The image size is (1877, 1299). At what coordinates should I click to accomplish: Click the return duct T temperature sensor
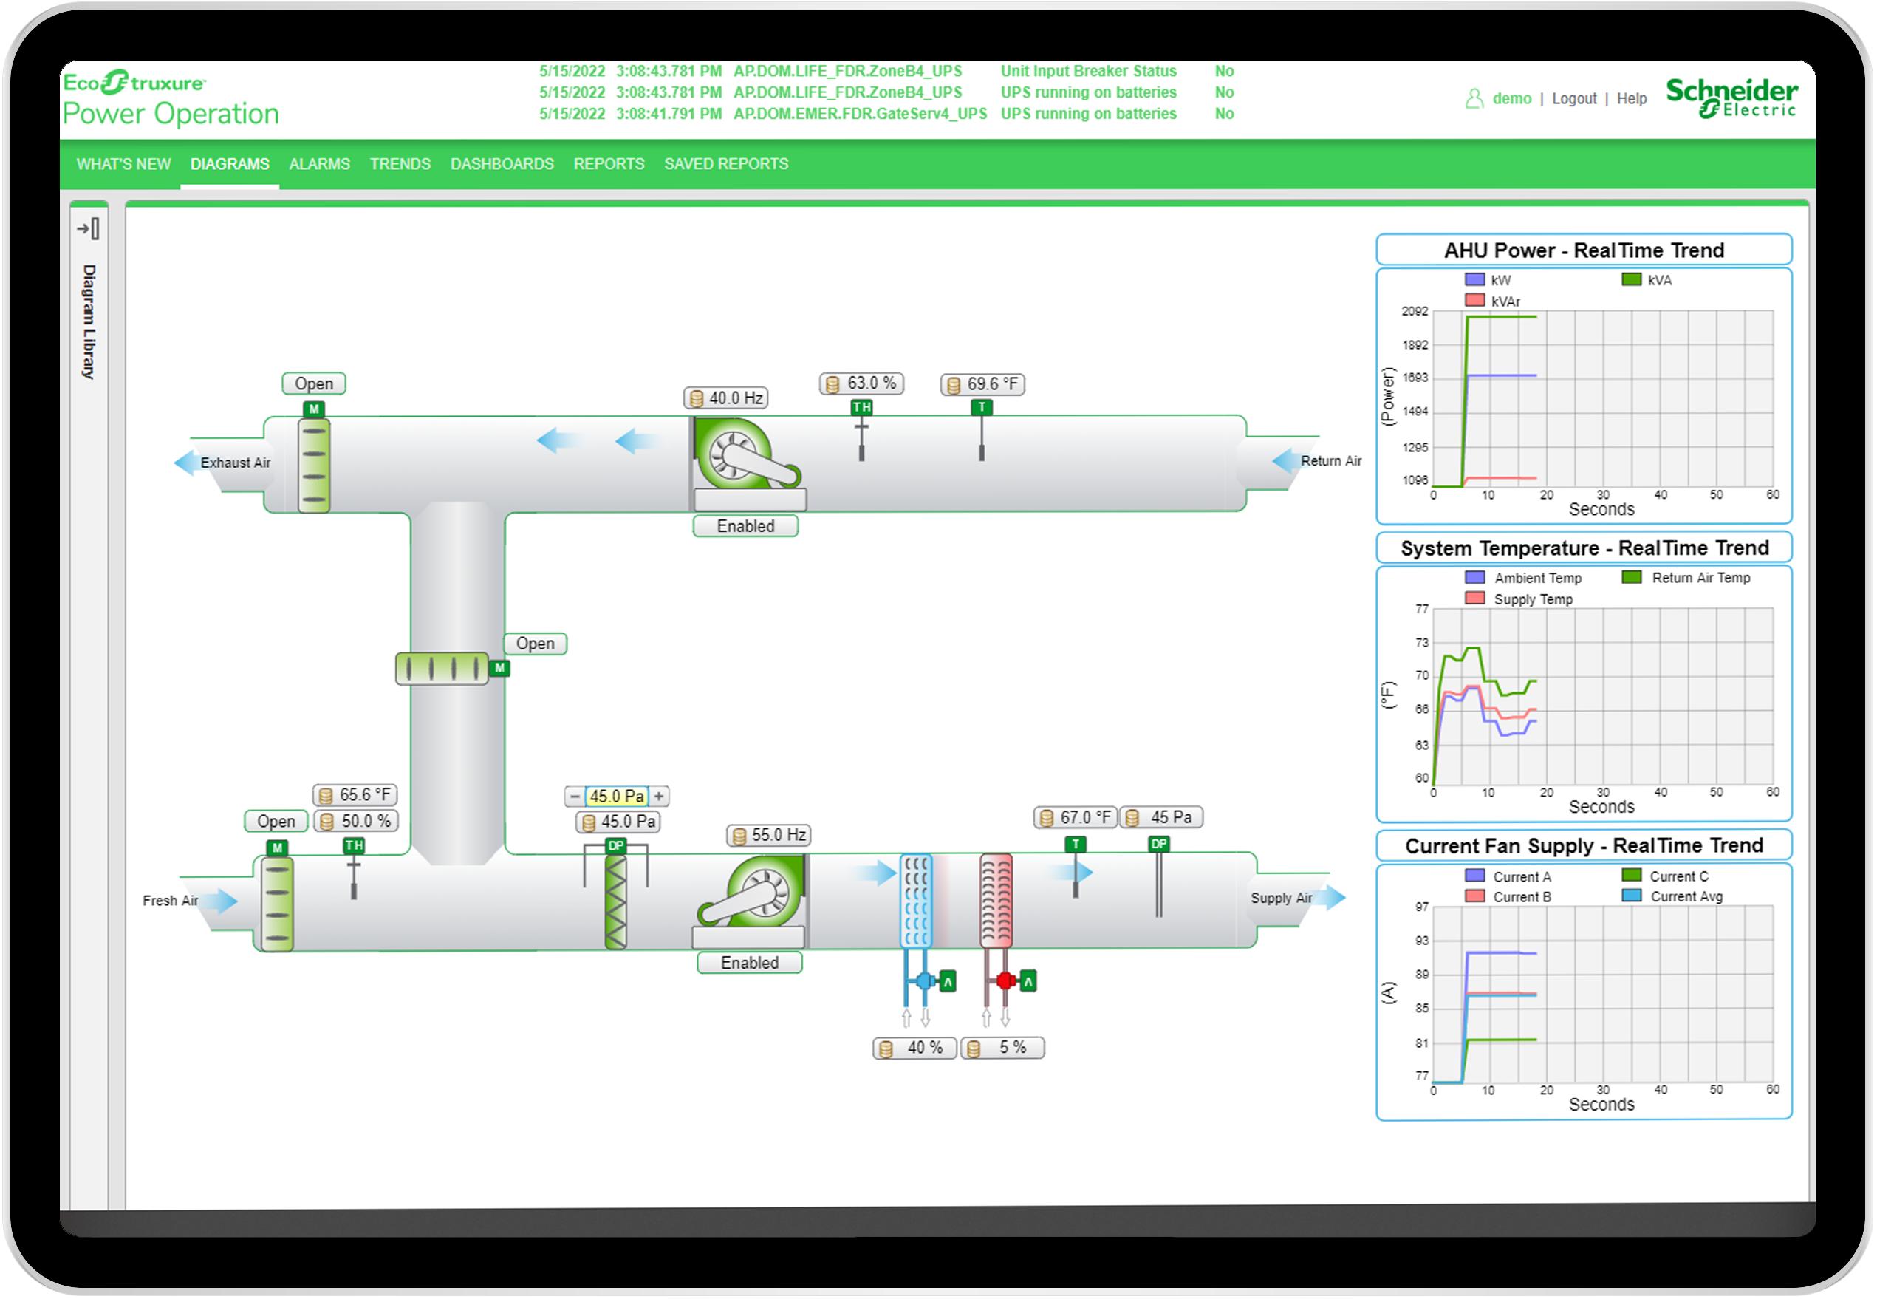(x=982, y=430)
